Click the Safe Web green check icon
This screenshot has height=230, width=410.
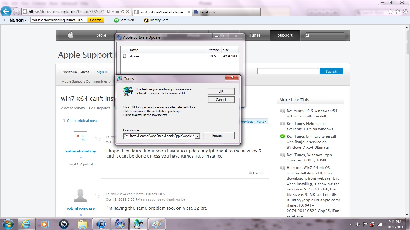pyautogui.click(x=116, y=20)
